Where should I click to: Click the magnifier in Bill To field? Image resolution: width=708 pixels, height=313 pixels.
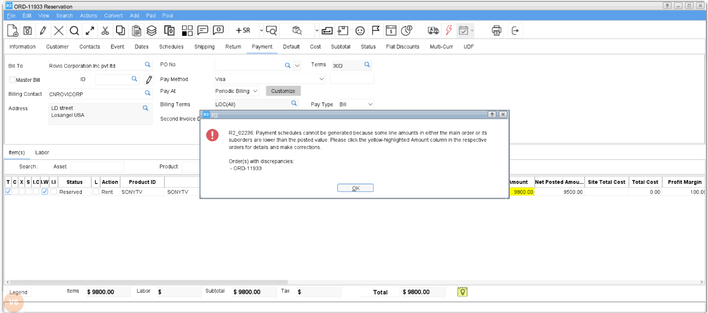point(147,65)
